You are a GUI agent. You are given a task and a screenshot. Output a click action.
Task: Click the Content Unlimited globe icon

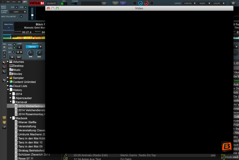(x=11, y=82)
